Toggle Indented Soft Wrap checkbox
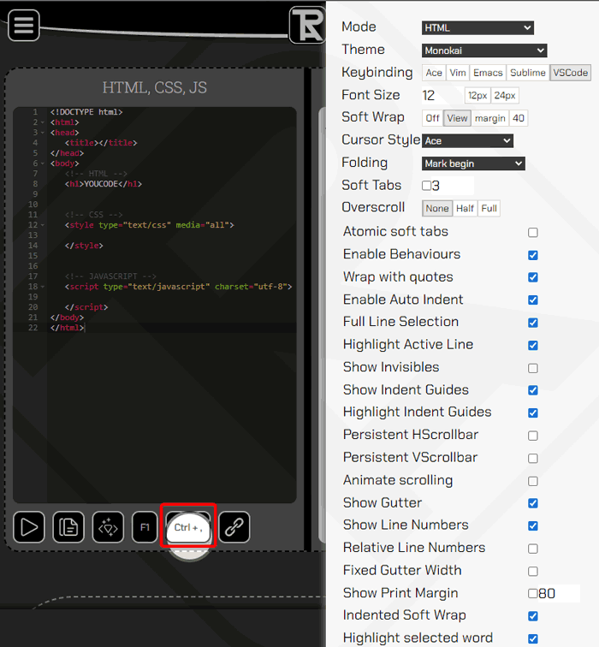Viewport: 599px width, 647px height. 533,616
